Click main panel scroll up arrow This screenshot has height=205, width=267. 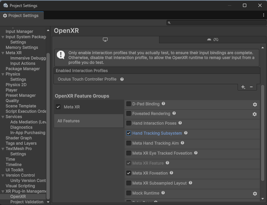263,48
